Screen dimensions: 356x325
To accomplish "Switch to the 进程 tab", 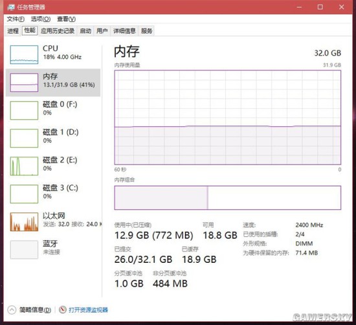I will [13, 31].
